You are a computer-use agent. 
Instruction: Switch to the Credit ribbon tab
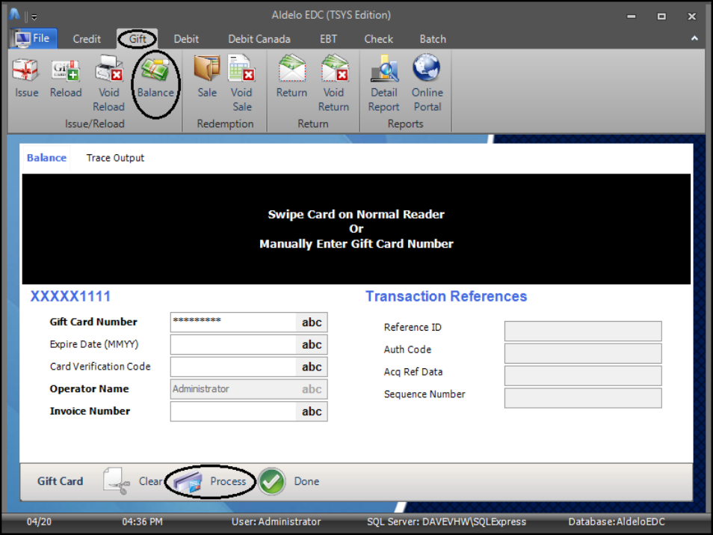click(87, 39)
